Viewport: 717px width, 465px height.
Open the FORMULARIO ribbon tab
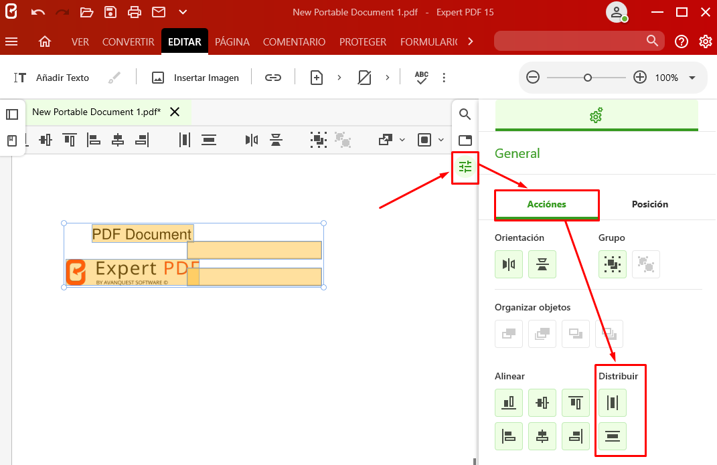429,42
